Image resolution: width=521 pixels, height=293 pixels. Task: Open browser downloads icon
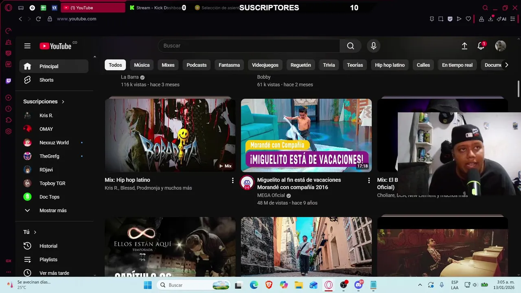pos(491,19)
